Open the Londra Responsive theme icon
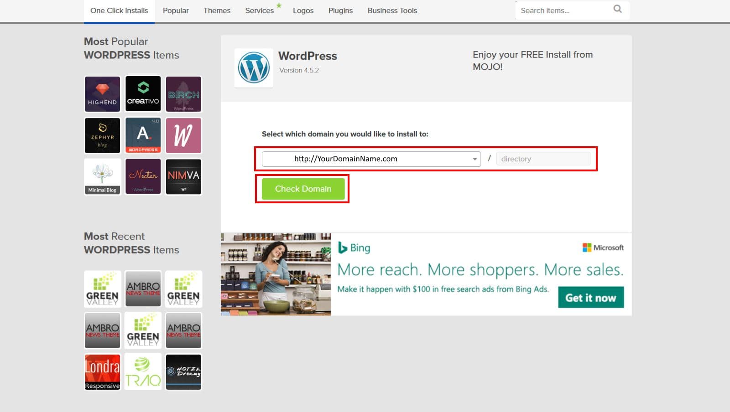 click(x=102, y=372)
